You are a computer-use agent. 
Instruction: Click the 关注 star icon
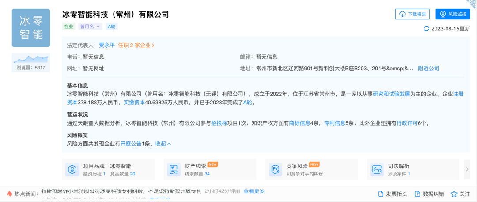point(454,194)
